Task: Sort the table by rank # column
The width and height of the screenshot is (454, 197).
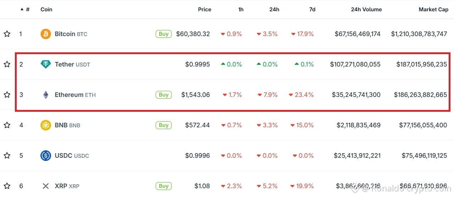Action: pos(25,10)
